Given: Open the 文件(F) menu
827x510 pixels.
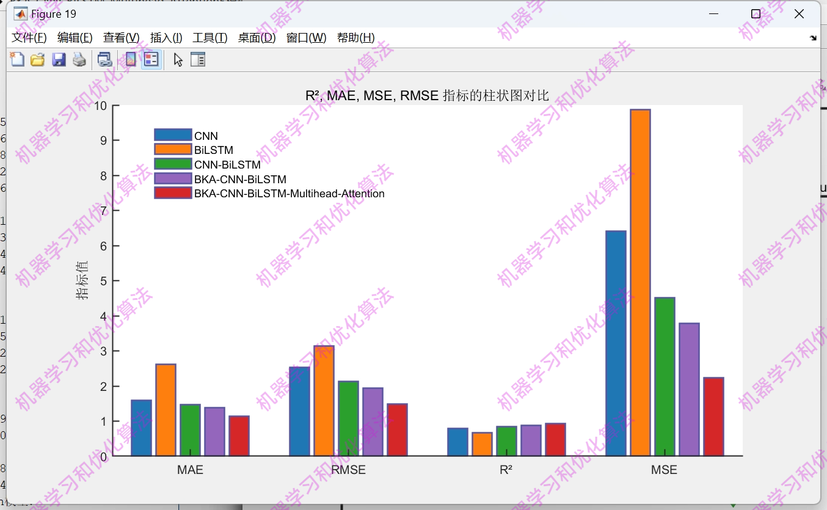Looking at the screenshot, I should [29, 38].
